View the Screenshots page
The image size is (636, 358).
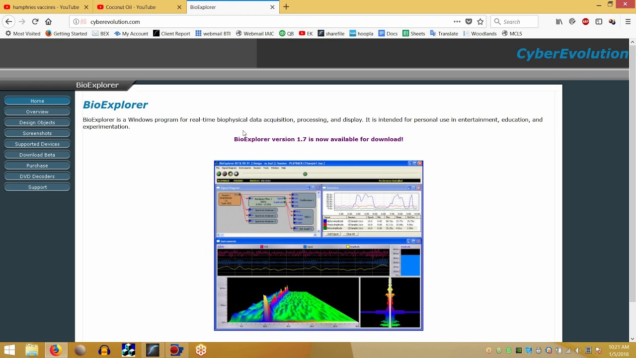[37, 133]
